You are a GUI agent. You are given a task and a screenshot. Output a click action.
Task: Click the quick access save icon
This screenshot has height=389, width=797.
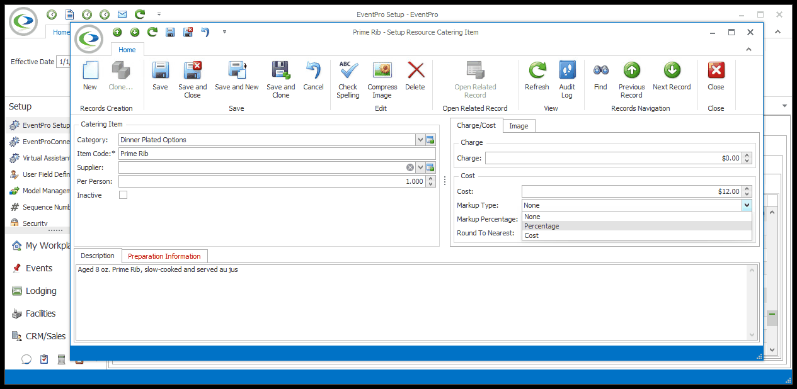click(x=170, y=32)
